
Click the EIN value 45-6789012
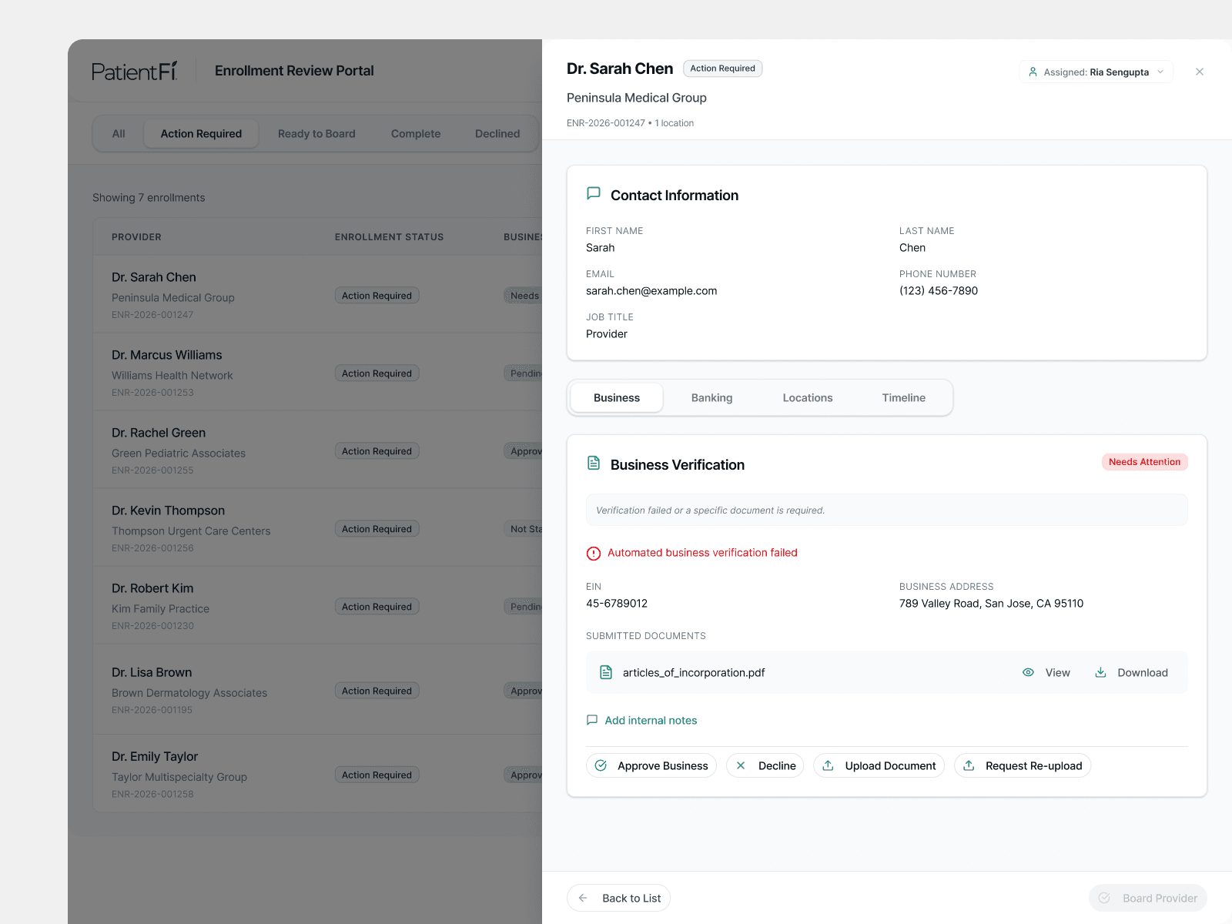[617, 604]
